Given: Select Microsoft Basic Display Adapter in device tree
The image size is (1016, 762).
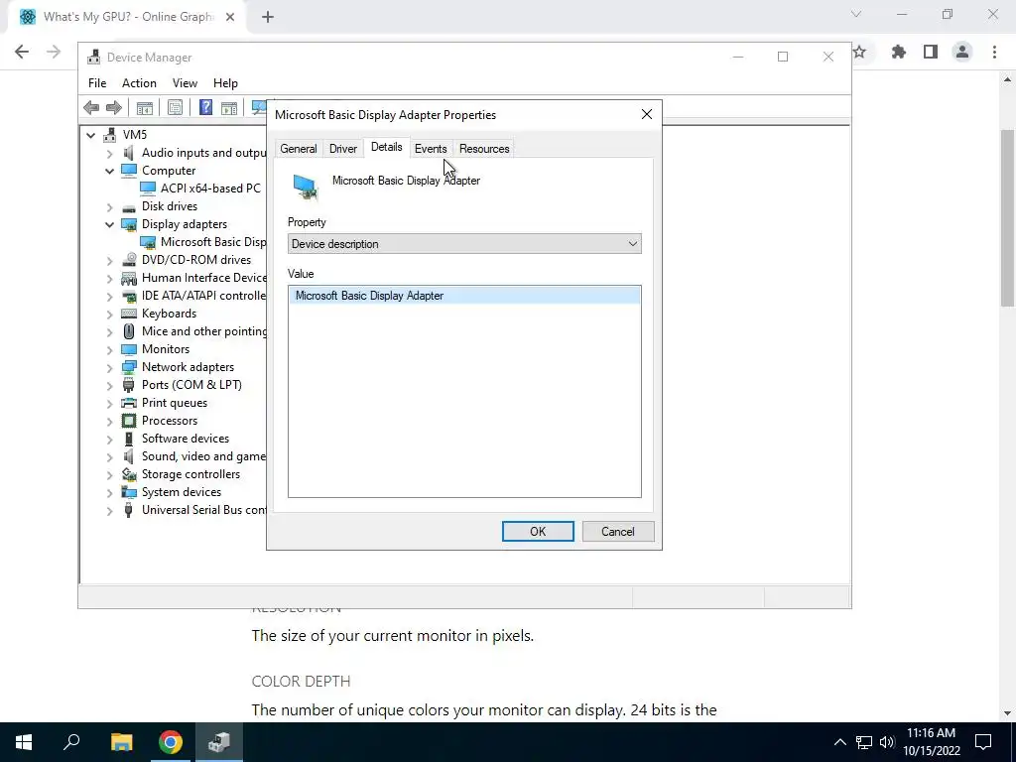Looking at the screenshot, I should [x=213, y=242].
